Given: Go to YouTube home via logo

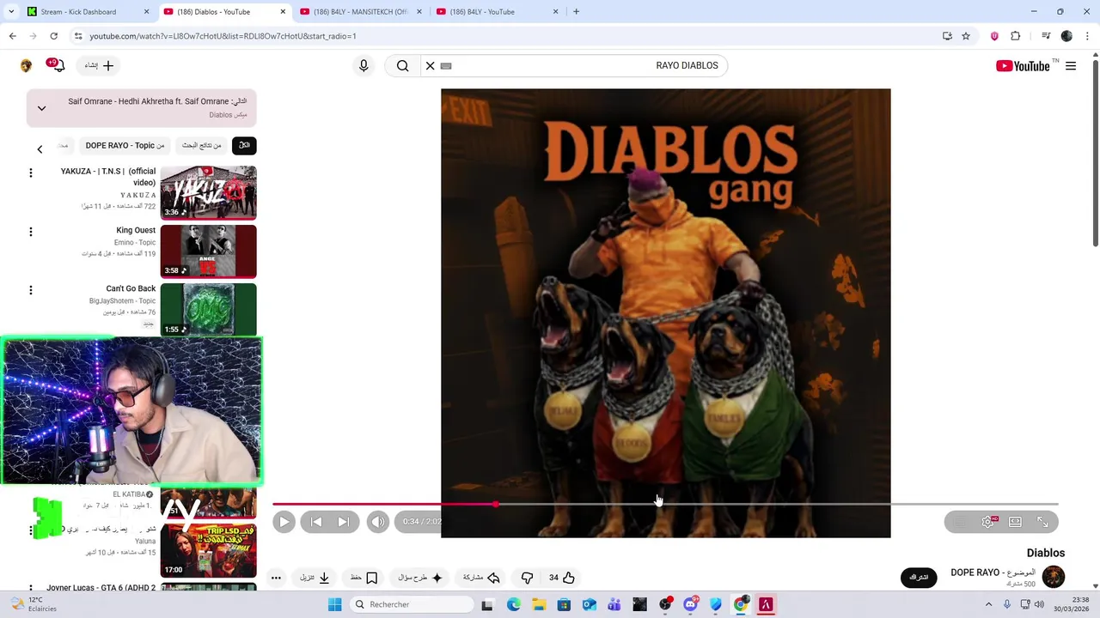Looking at the screenshot, I should tap(1023, 65).
